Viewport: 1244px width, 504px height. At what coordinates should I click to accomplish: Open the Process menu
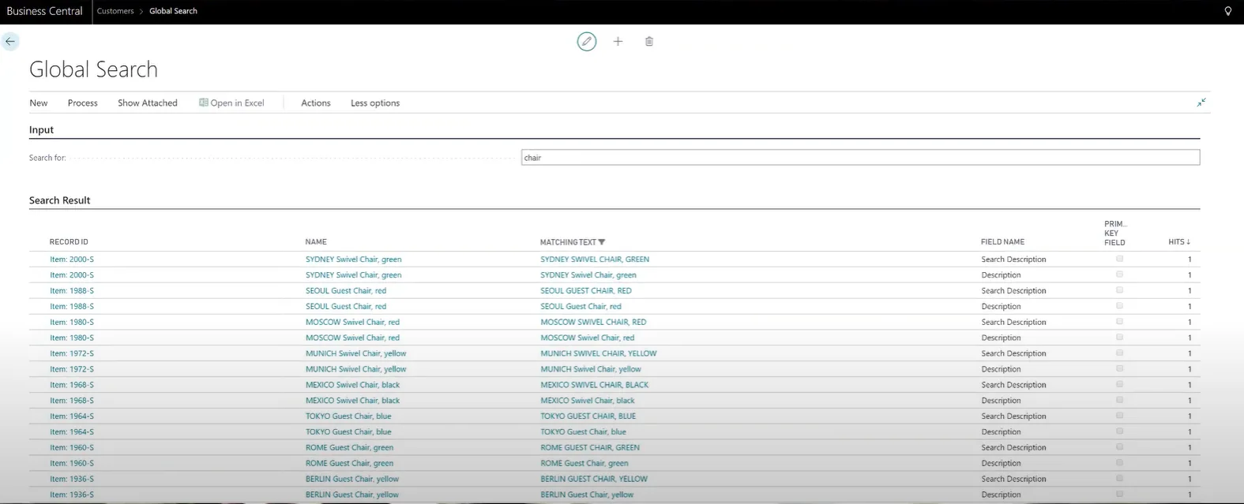[x=83, y=103]
